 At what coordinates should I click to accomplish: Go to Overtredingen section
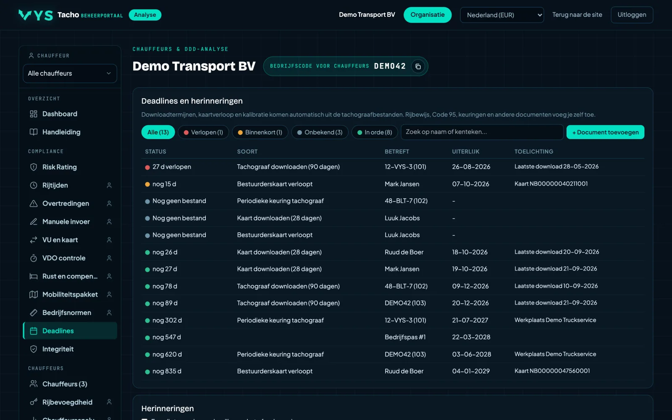tap(70, 203)
